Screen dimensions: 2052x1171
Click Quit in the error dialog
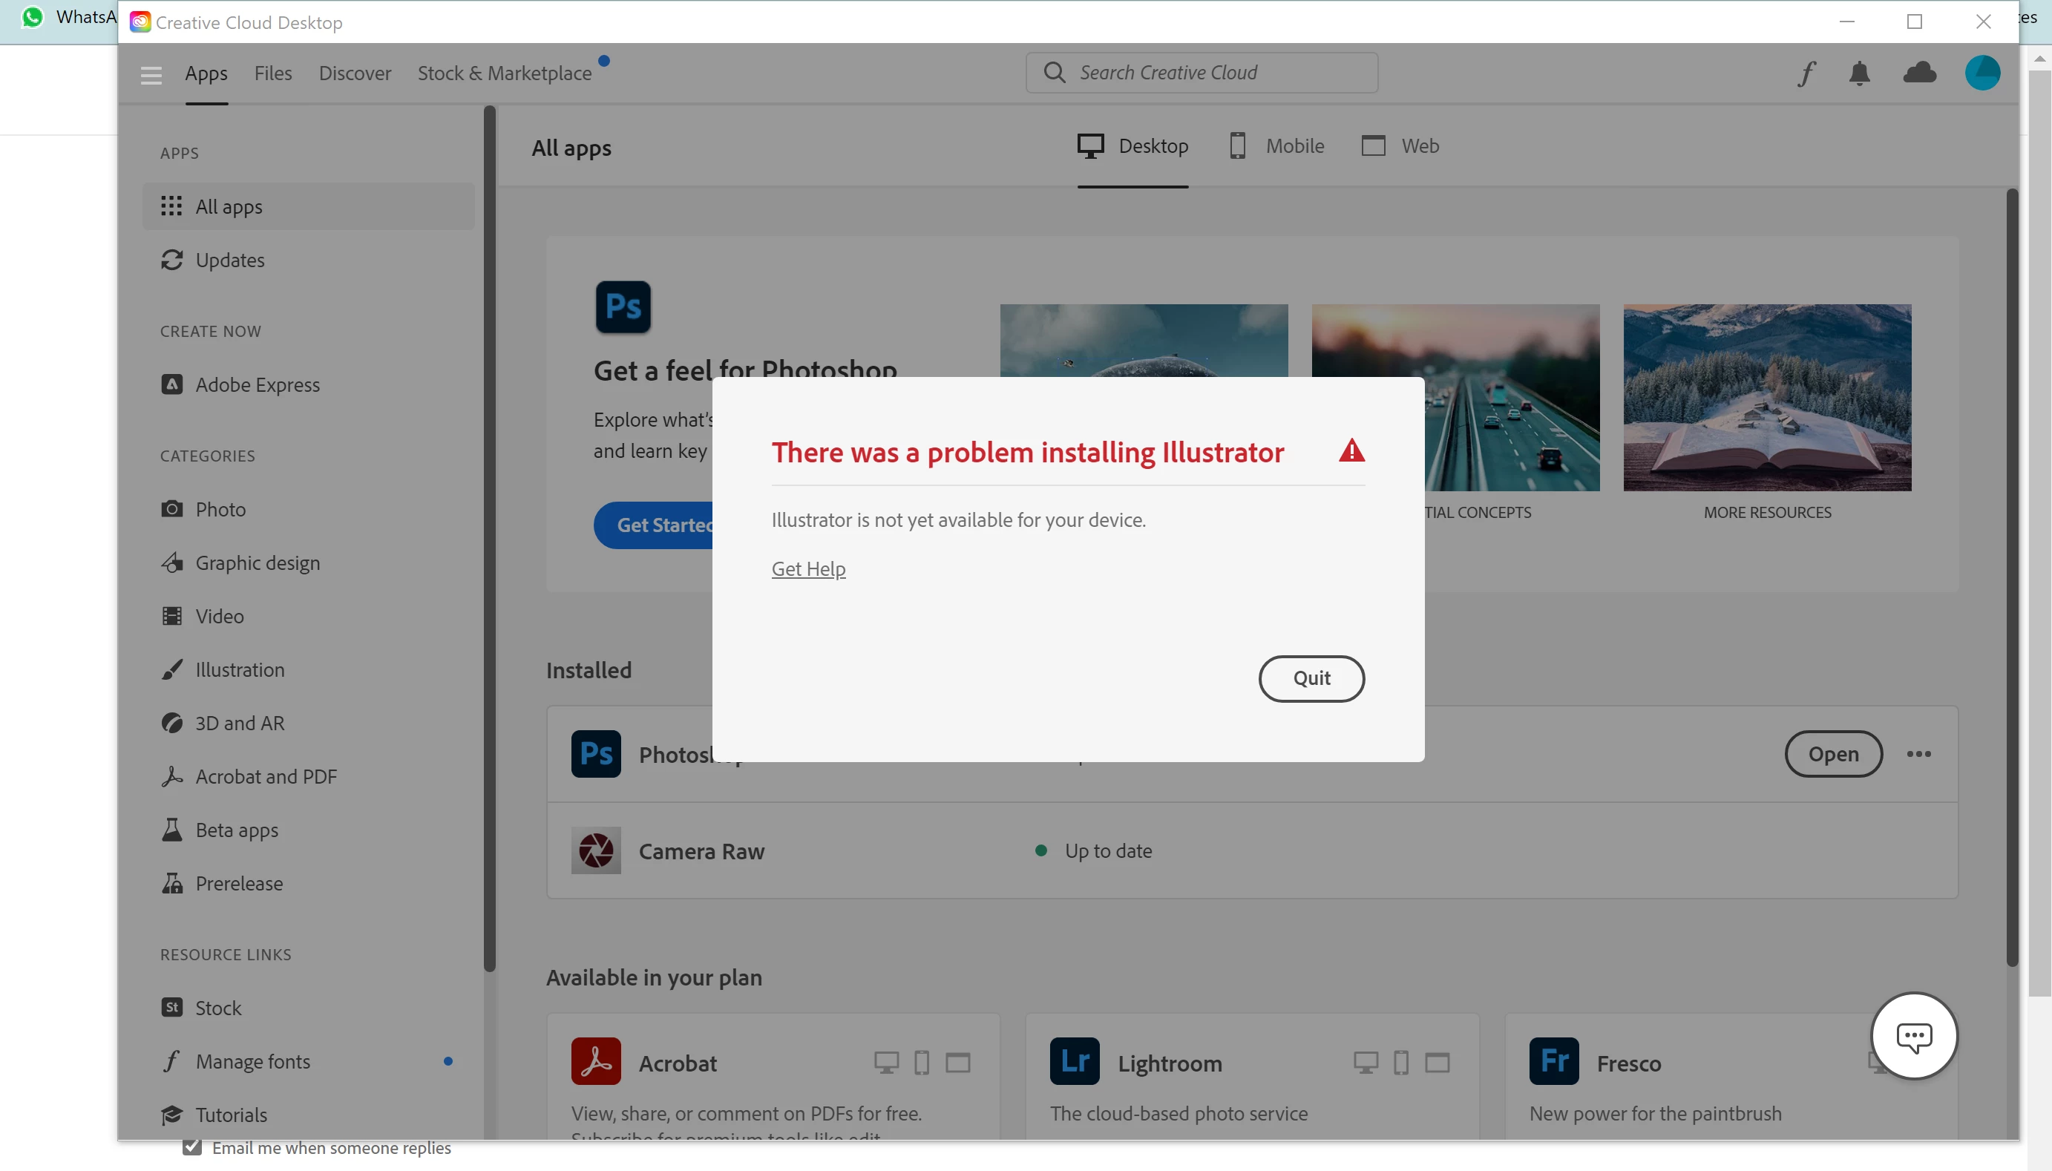point(1311,678)
